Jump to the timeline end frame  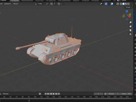pos(59,94)
